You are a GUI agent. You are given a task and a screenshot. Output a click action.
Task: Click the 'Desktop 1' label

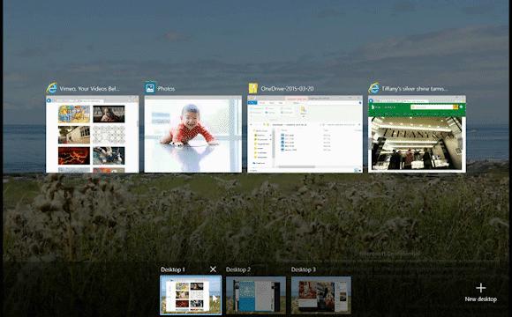(x=173, y=269)
